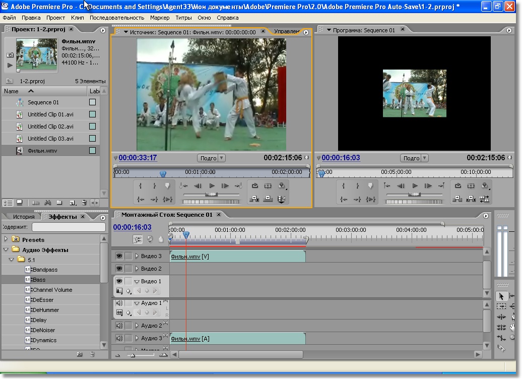Image resolution: width=522 pixels, height=380 pixels.
Task: Click Set In Point in Source monitor
Action: coord(141,186)
